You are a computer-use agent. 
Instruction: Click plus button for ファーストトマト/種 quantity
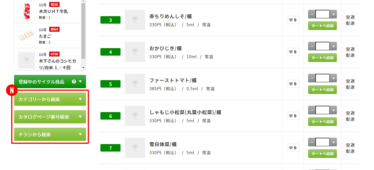(333, 78)
